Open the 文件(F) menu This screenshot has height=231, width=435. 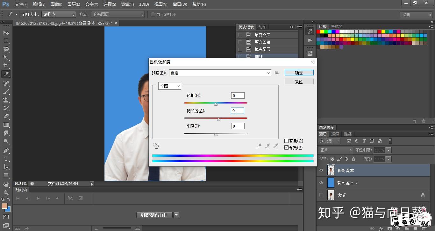coord(21,4)
